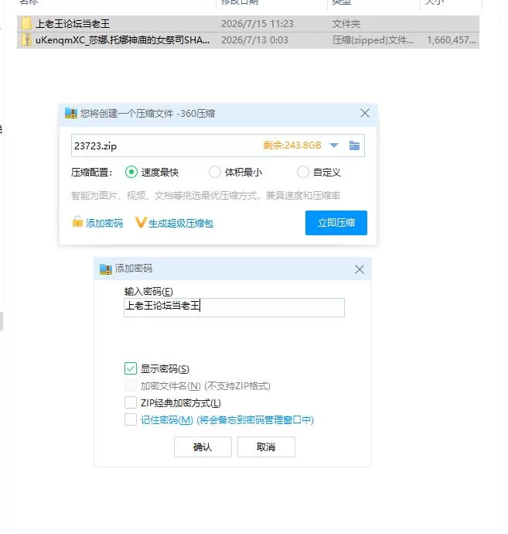The image size is (508, 534).
Task: Enable the 记住密码 checkbox
Action: (x=131, y=419)
